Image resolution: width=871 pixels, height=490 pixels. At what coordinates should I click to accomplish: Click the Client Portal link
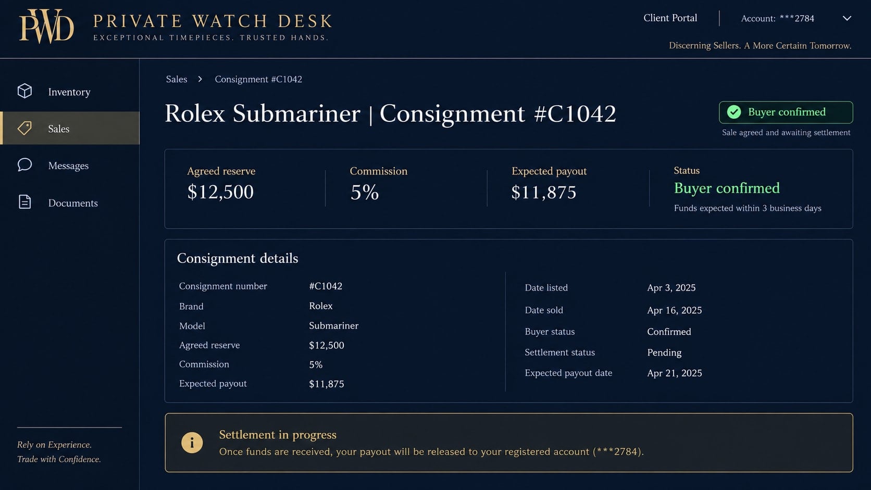pyautogui.click(x=670, y=18)
